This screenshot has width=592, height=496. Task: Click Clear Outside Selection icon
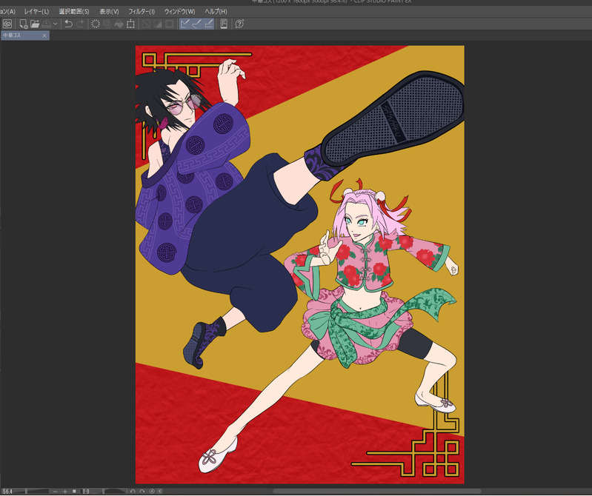click(x=107, y=24)
